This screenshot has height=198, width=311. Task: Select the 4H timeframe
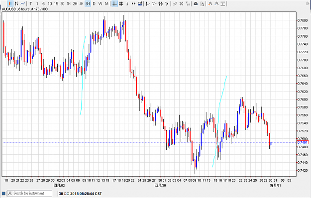[x=81, y=3]
